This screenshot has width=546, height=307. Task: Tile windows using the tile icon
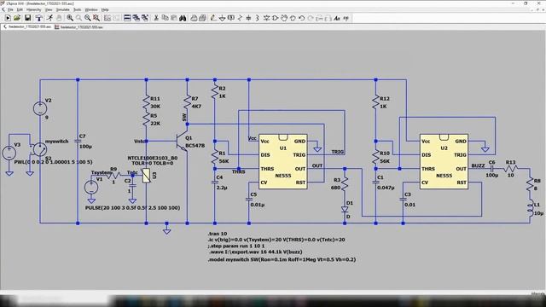(x=127, y=18)
